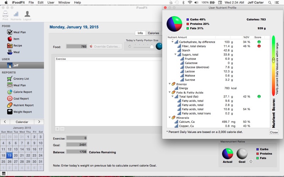Click the Balance calories field
284x177 pixels.
tap(77, 152)
